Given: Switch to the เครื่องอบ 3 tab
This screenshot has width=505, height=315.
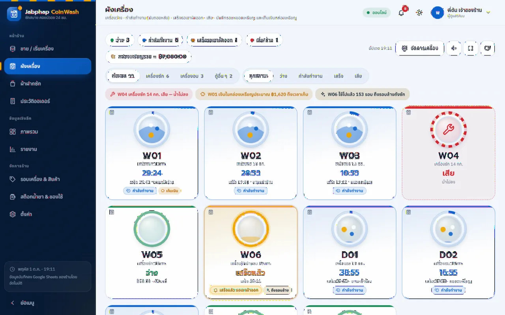Looking at the screenshot, I should 192,76.
